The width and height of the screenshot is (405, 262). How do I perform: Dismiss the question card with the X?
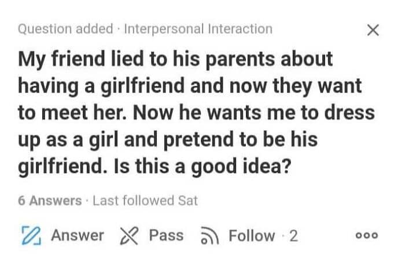tap(374, 31)
